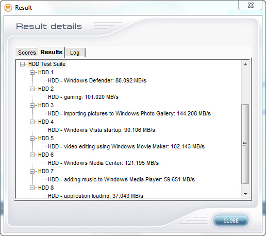Click the scrollbar down arrow

[245, 194]
